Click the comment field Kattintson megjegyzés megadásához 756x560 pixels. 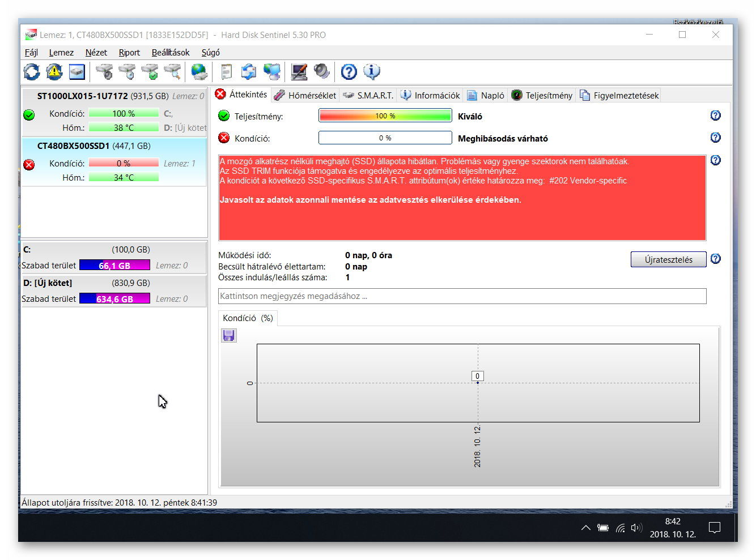pos(462,296)
